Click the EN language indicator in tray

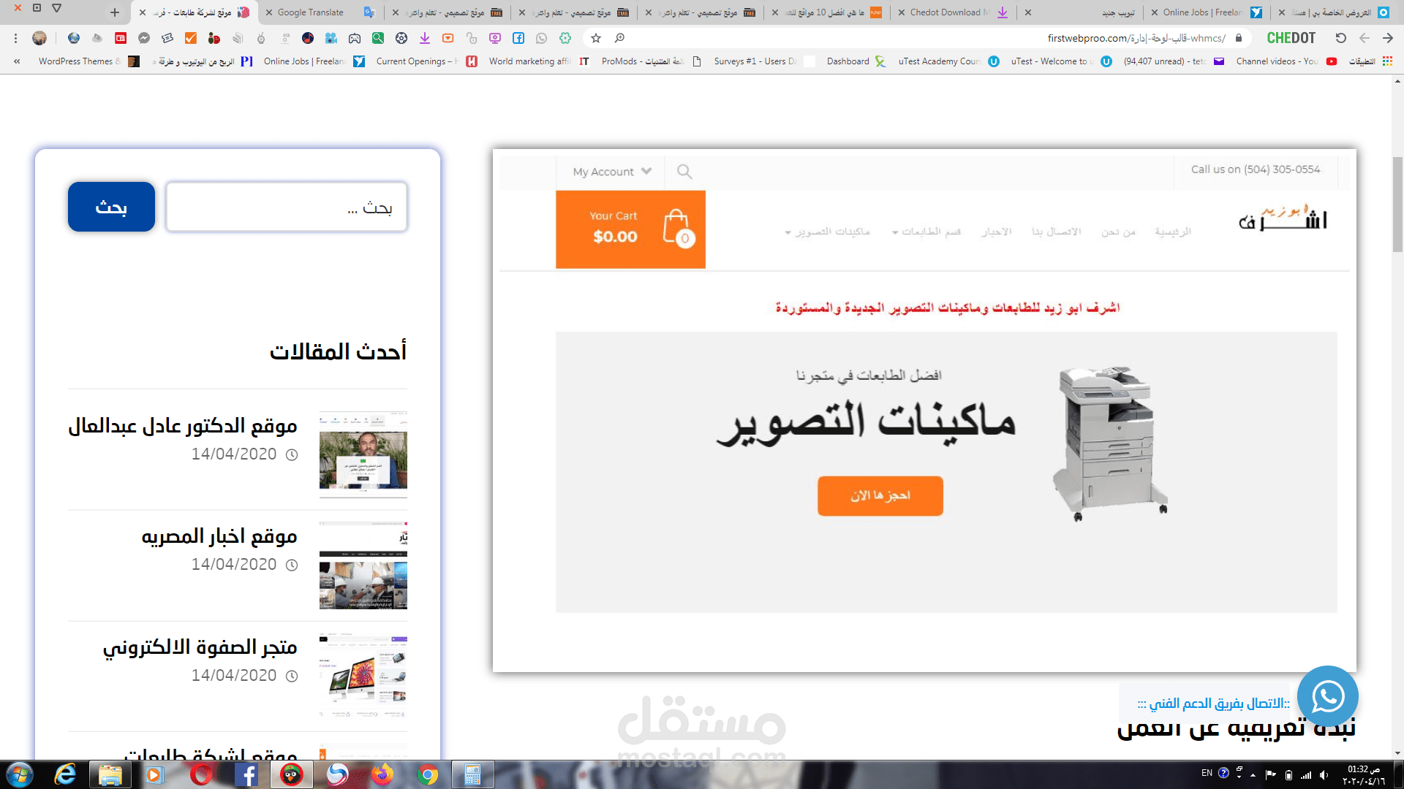coord(1207,772)
